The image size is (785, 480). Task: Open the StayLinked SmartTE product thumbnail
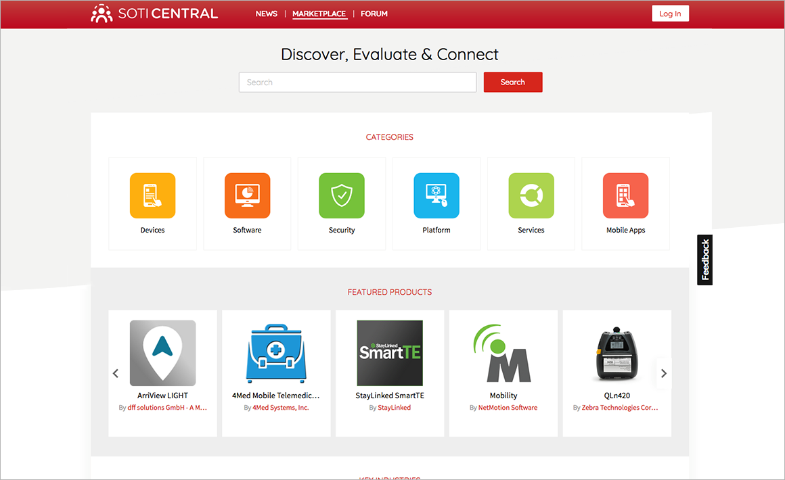coord(390,353)
